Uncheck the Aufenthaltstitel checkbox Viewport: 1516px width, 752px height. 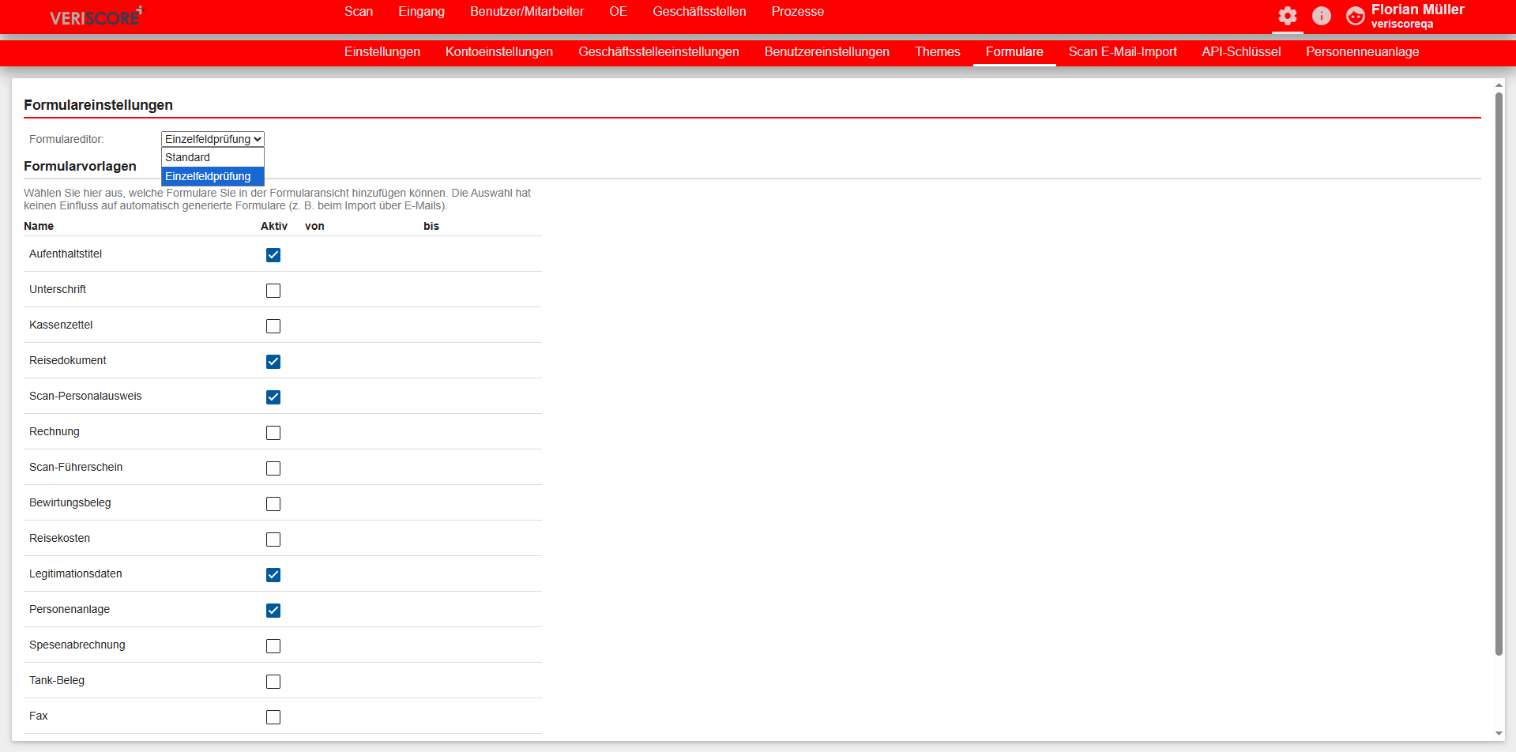pos(273,255)
